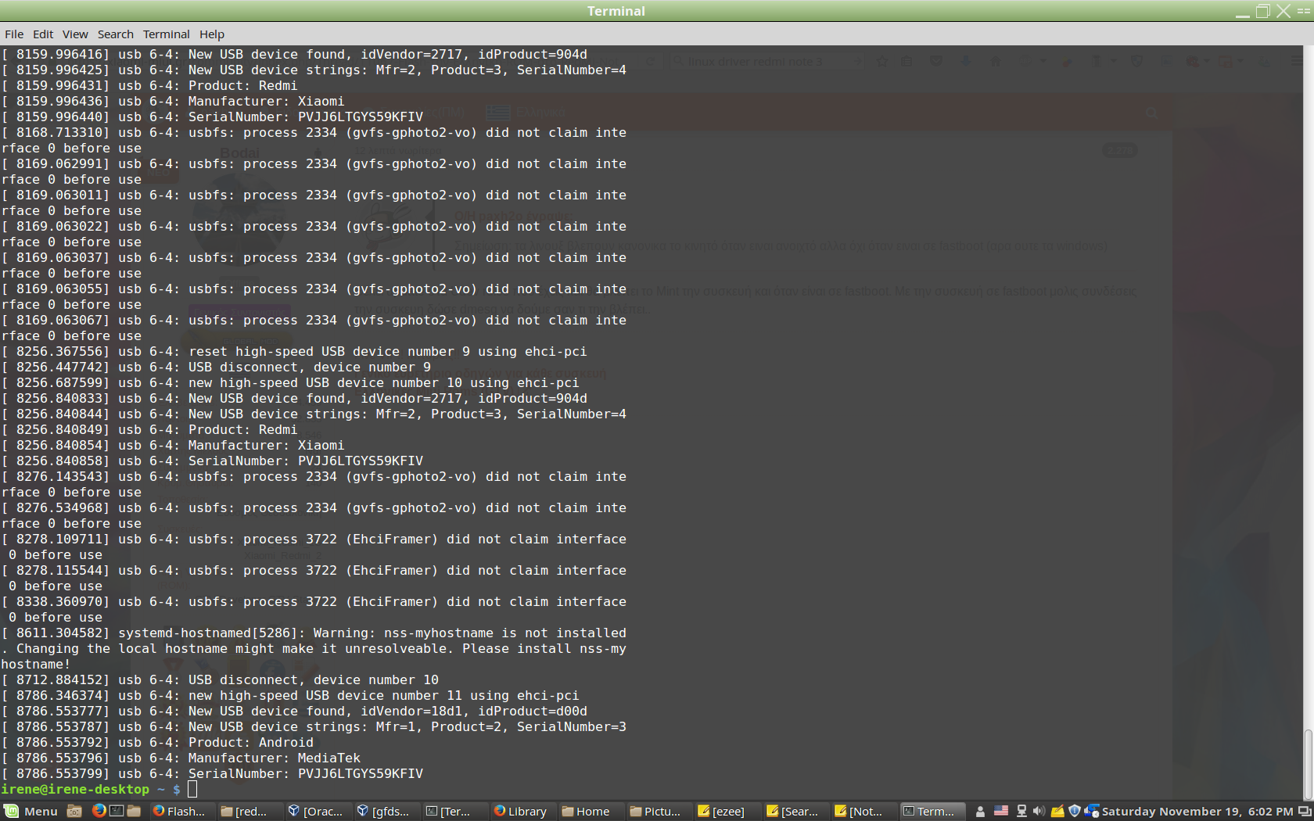
Task: Open the Search menu
Action: click(x=115, y=34)
